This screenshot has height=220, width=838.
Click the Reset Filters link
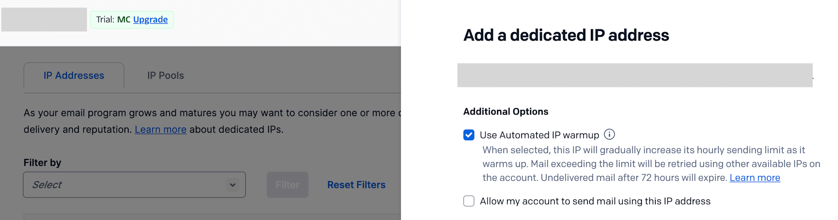356,185
